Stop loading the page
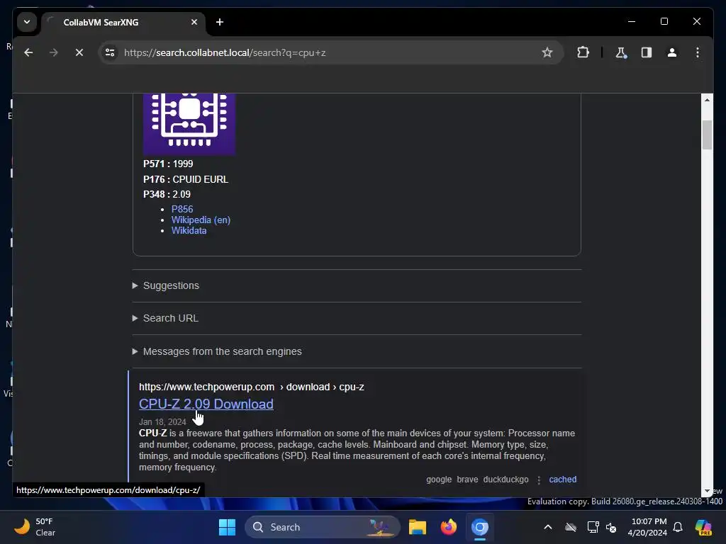 pos(79,52)
